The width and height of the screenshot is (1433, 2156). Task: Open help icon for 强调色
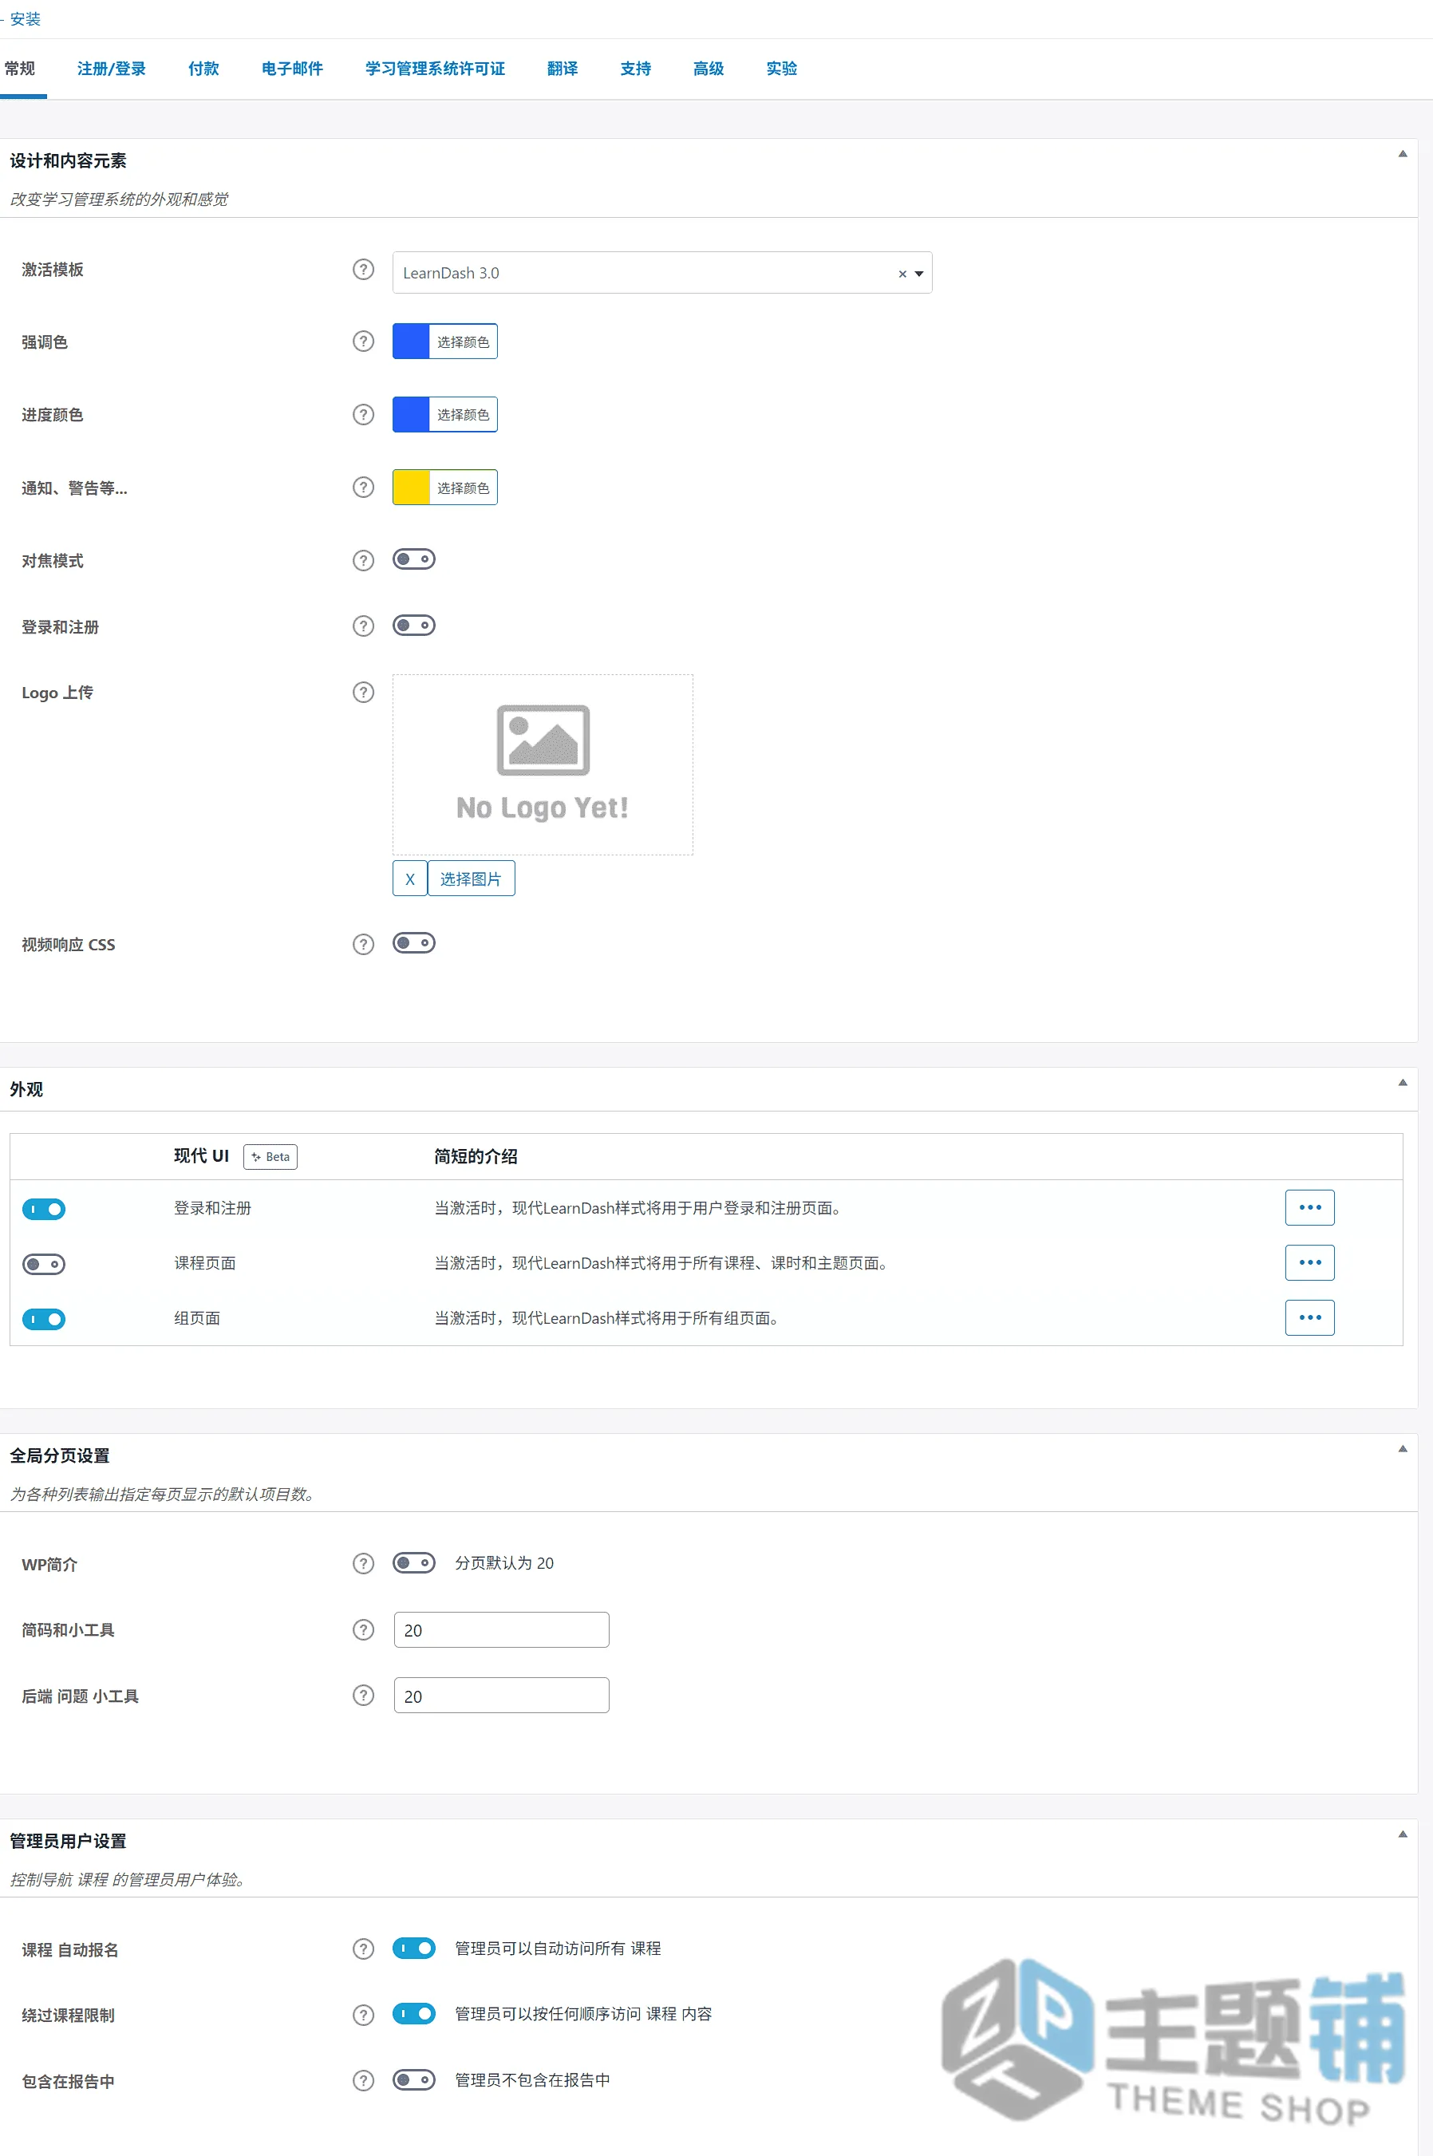(363, 342)
